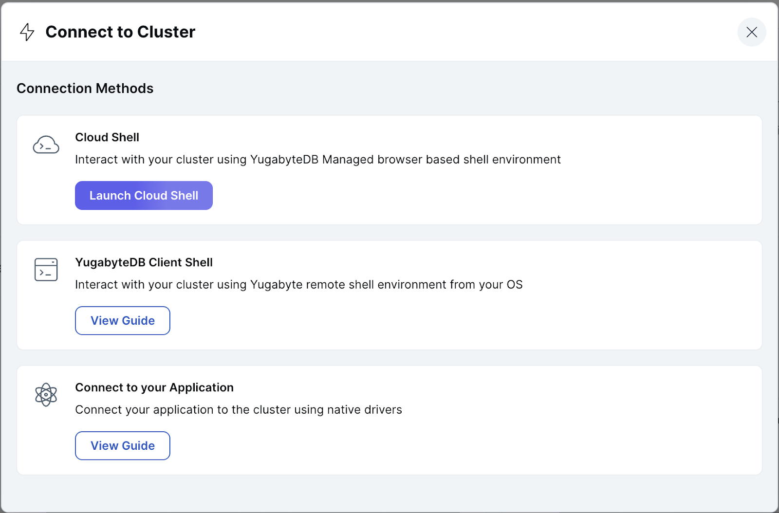Click the Connect to Cluster title text
Screen dimensions: 779x513
point(120,32)
